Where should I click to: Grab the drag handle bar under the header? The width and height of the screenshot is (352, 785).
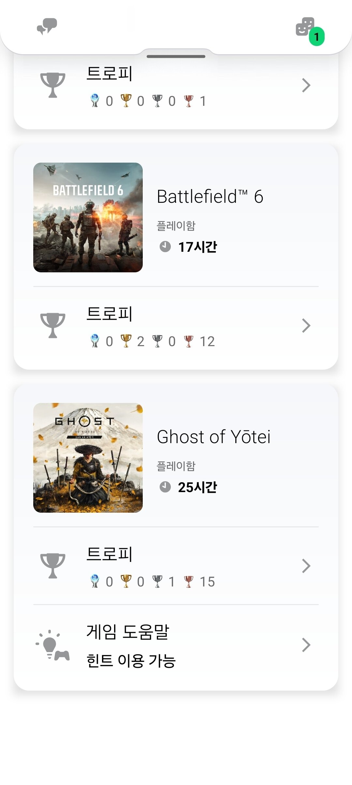click(176, 56)
